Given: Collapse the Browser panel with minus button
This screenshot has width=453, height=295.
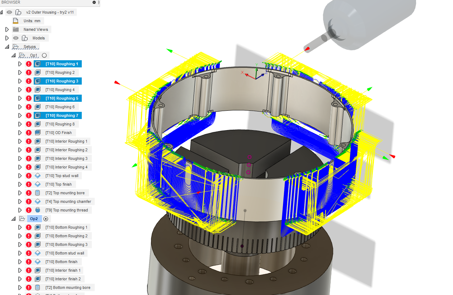Looking at the screenshot, I should tap(94, 2).
